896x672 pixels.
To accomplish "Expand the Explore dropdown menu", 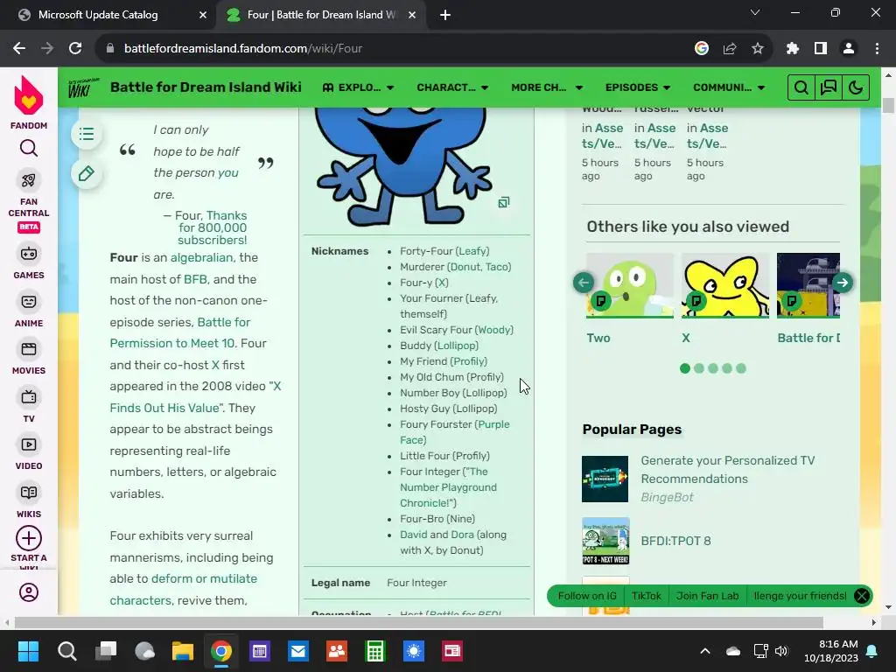I will [358, 87].
